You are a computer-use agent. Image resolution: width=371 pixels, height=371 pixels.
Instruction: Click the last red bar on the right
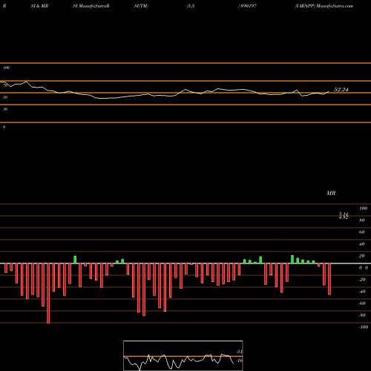[329, 279]
